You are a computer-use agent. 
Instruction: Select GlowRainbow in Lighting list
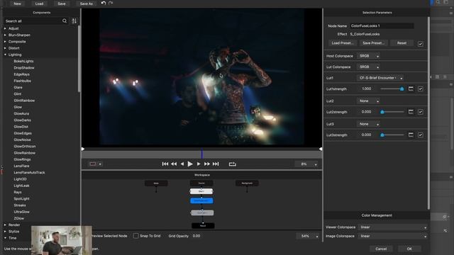(24, 153)
